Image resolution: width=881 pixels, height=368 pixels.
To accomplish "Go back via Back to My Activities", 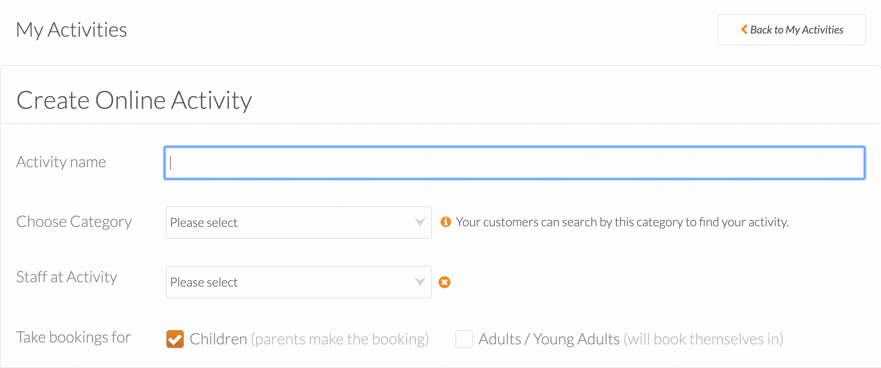I will [791, 30].
